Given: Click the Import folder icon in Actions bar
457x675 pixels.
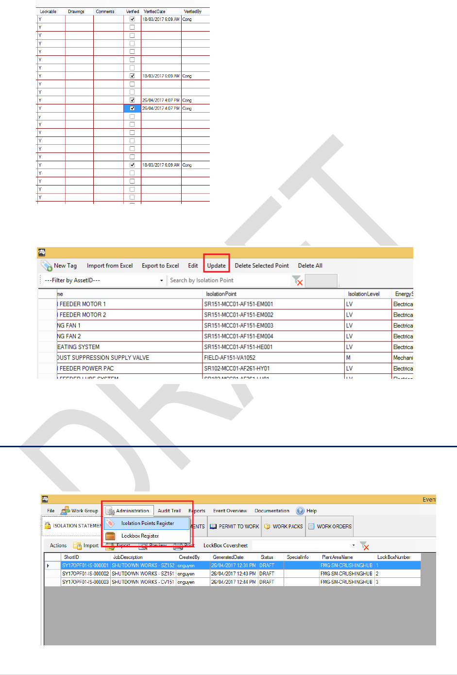Looking at the screenshot, I should (x=77, y=545).
